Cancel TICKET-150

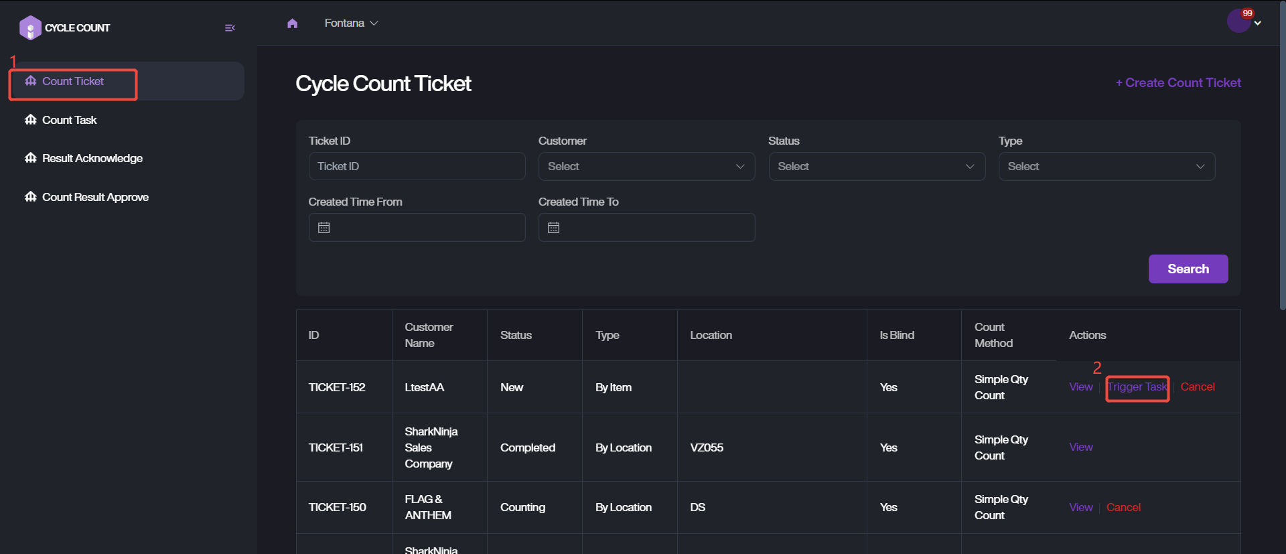[1123, 508]
